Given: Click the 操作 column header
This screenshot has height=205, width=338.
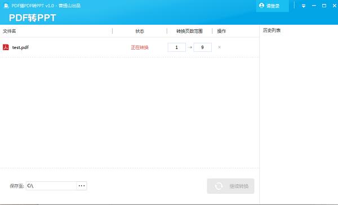Looking at the screenshot, I should coord(221,31).
